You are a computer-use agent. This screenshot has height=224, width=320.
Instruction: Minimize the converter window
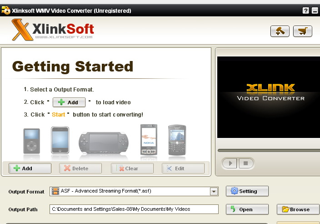click(315, 10)
